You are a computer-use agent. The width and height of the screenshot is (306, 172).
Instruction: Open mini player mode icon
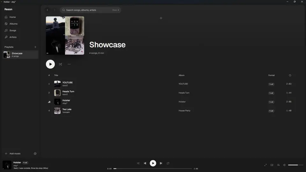[x=272, y=165]
